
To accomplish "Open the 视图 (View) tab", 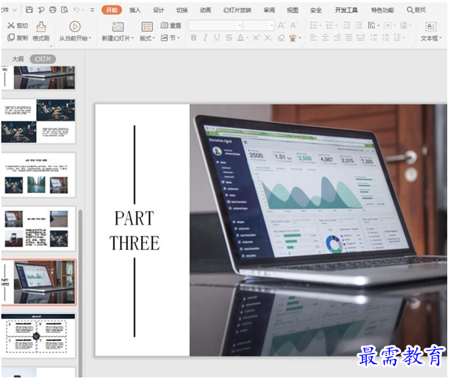I will tap(292, 10).
